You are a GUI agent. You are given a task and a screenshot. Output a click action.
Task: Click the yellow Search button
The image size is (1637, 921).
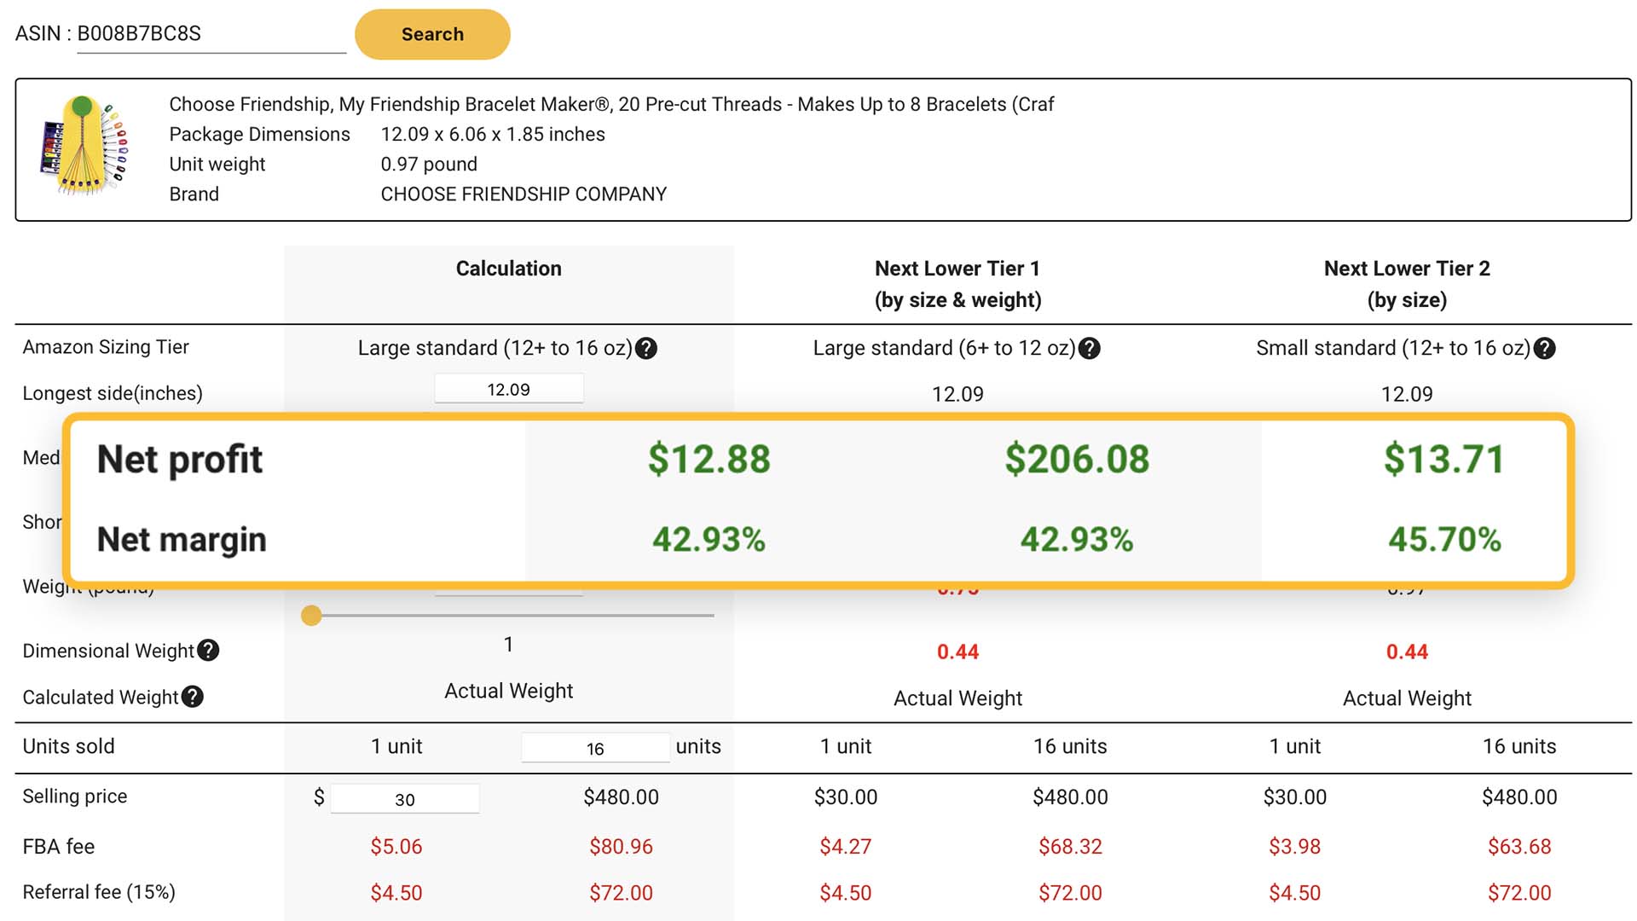(432, 34)
